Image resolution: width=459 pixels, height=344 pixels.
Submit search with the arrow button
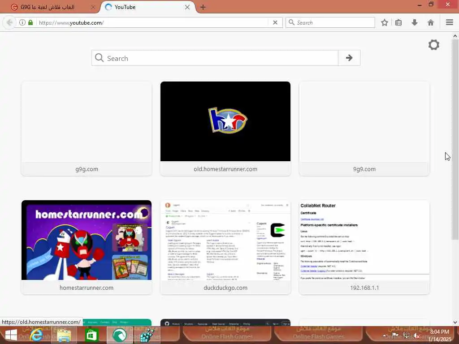coord(349,58)
